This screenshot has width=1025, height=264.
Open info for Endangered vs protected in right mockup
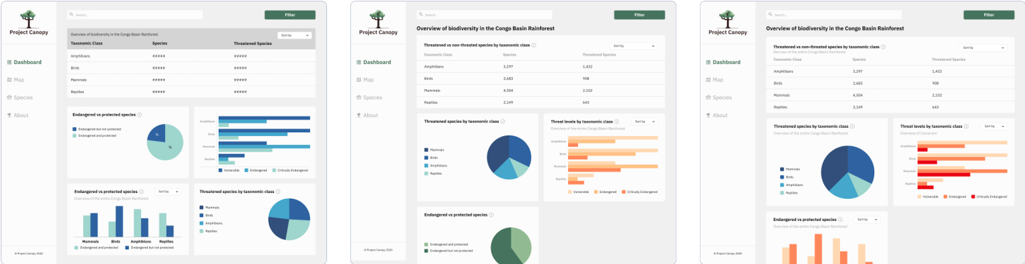click(840, 219)
